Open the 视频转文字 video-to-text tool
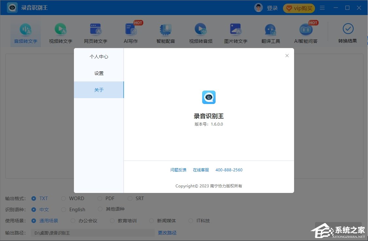This screenshot has width=368, height=241. pos(61,34)
